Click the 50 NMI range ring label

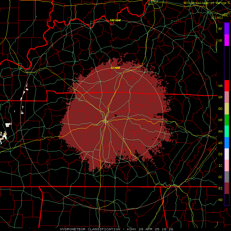(115, 68)
